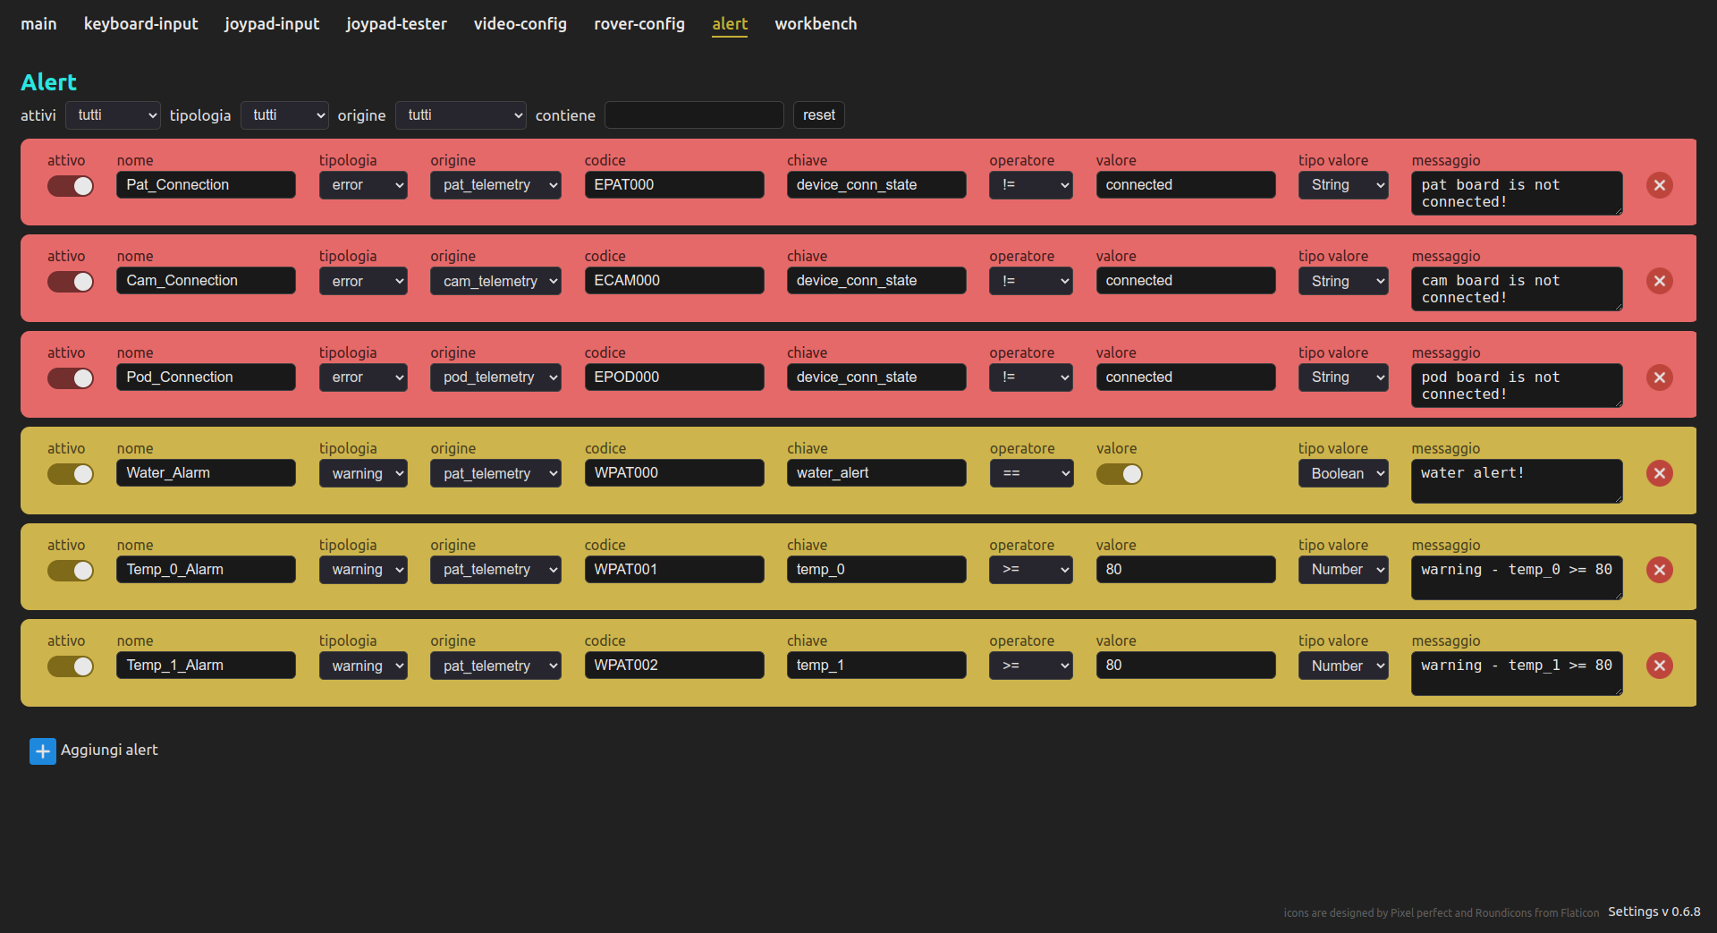This screenshot has height=933, width=1717.
Task: Open the origine filter dropdown at top
Action: 461,115
